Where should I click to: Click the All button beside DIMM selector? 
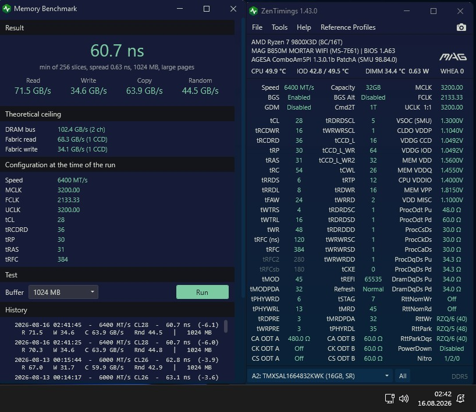point(403,376)
